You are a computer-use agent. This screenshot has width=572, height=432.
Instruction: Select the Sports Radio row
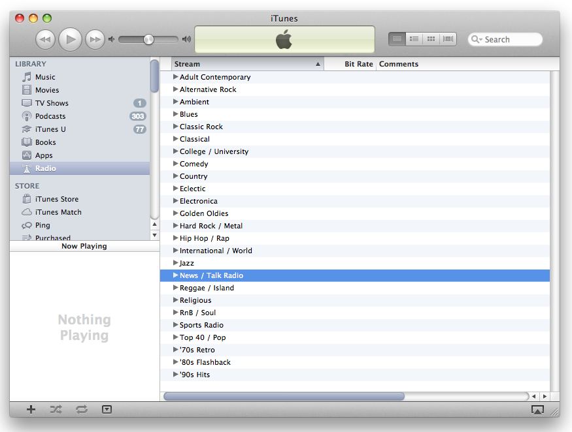[x=355, y=325]
